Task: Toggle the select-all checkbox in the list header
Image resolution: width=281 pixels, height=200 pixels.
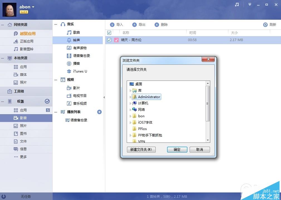Action: coord(109,32)
